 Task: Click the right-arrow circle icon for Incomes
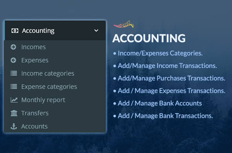(x=13, y=47)
